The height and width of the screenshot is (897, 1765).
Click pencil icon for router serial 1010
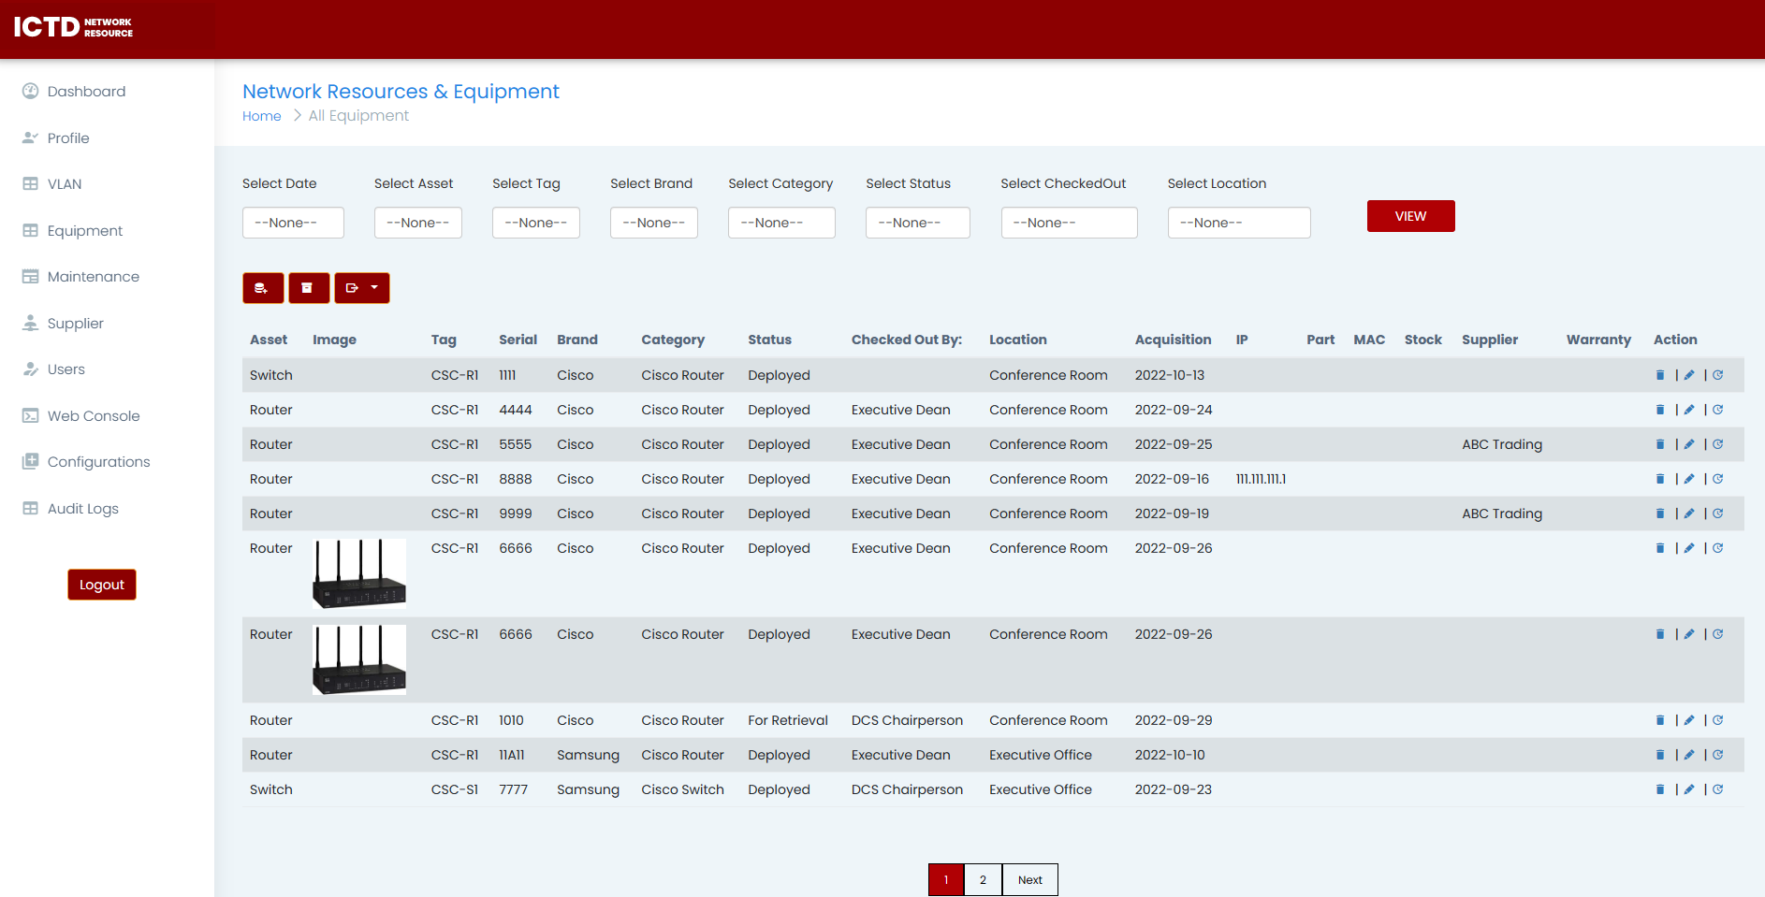click(x=1689, y=720)
